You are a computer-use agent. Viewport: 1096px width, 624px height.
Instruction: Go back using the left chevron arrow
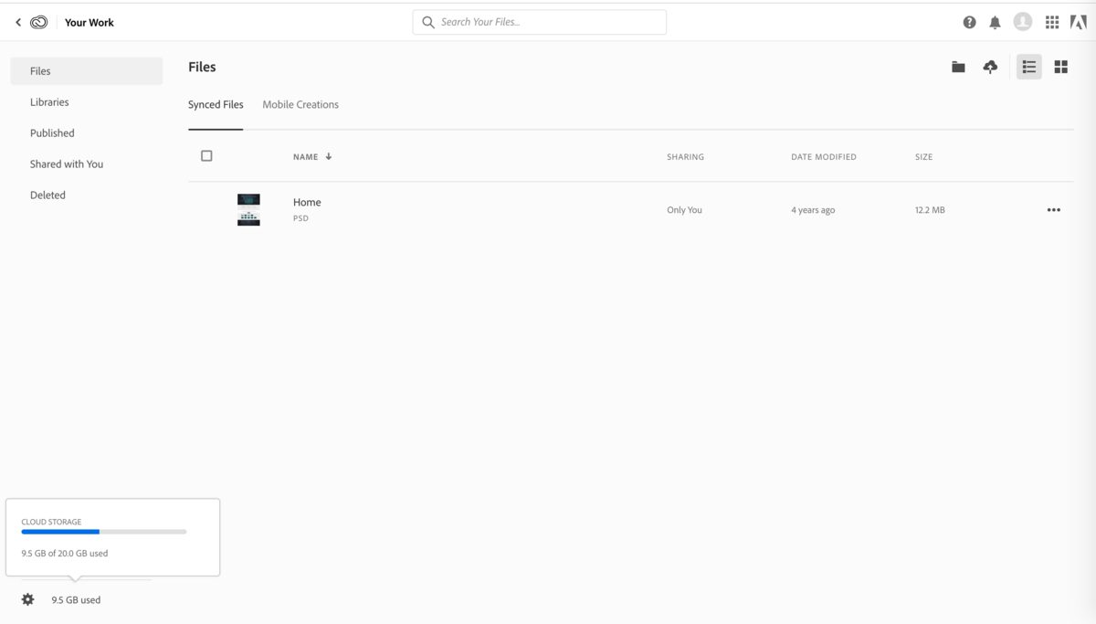coord(18,22)
